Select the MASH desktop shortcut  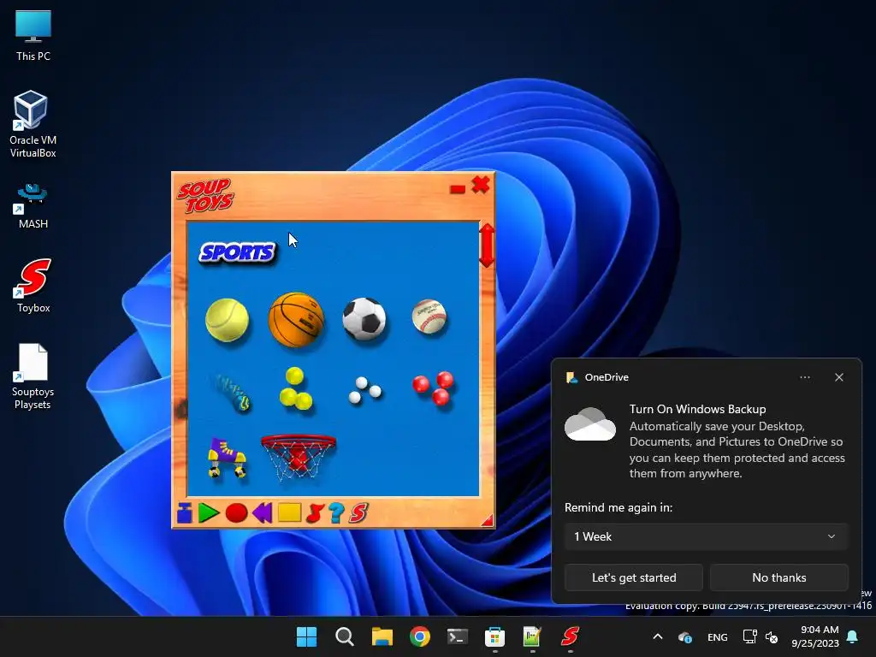[33, 206]
